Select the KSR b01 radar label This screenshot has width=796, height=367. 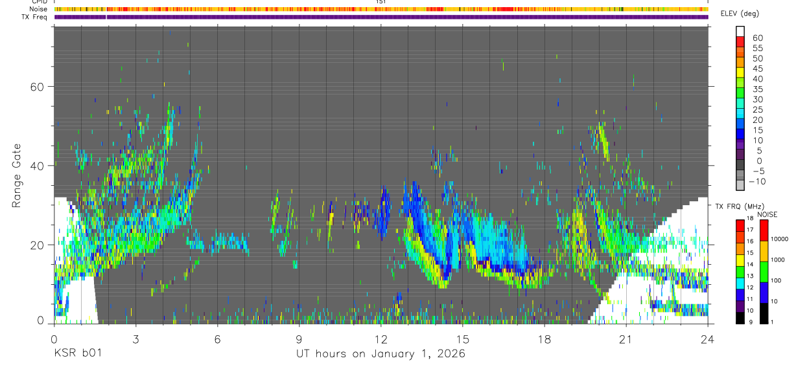click(78, 354)
